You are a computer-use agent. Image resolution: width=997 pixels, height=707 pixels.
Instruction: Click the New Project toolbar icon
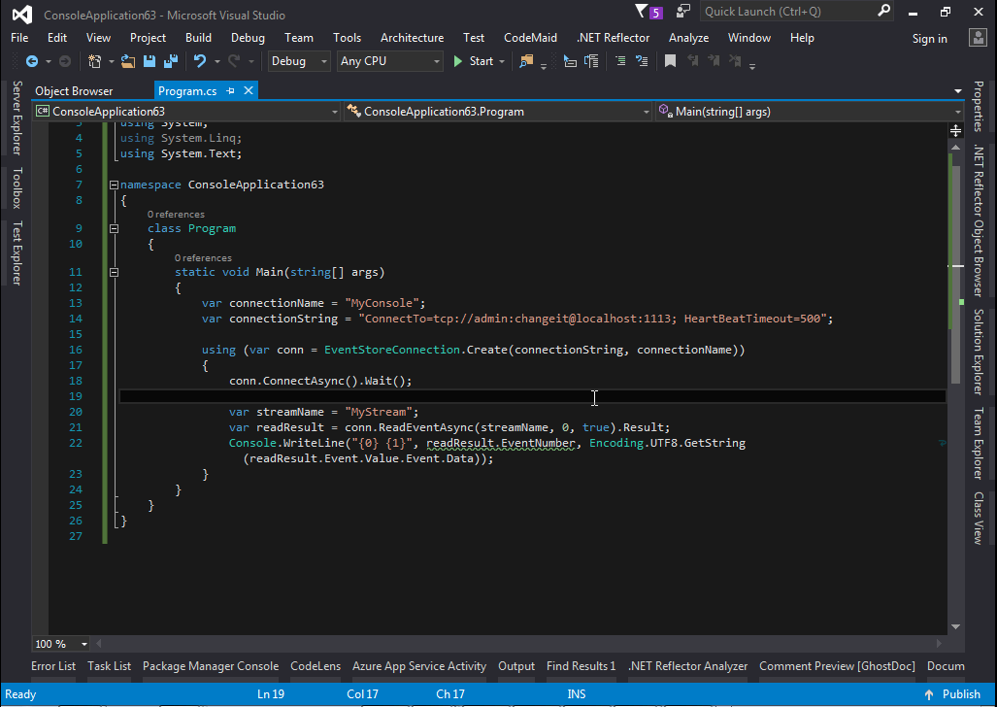tap(95, 61)
